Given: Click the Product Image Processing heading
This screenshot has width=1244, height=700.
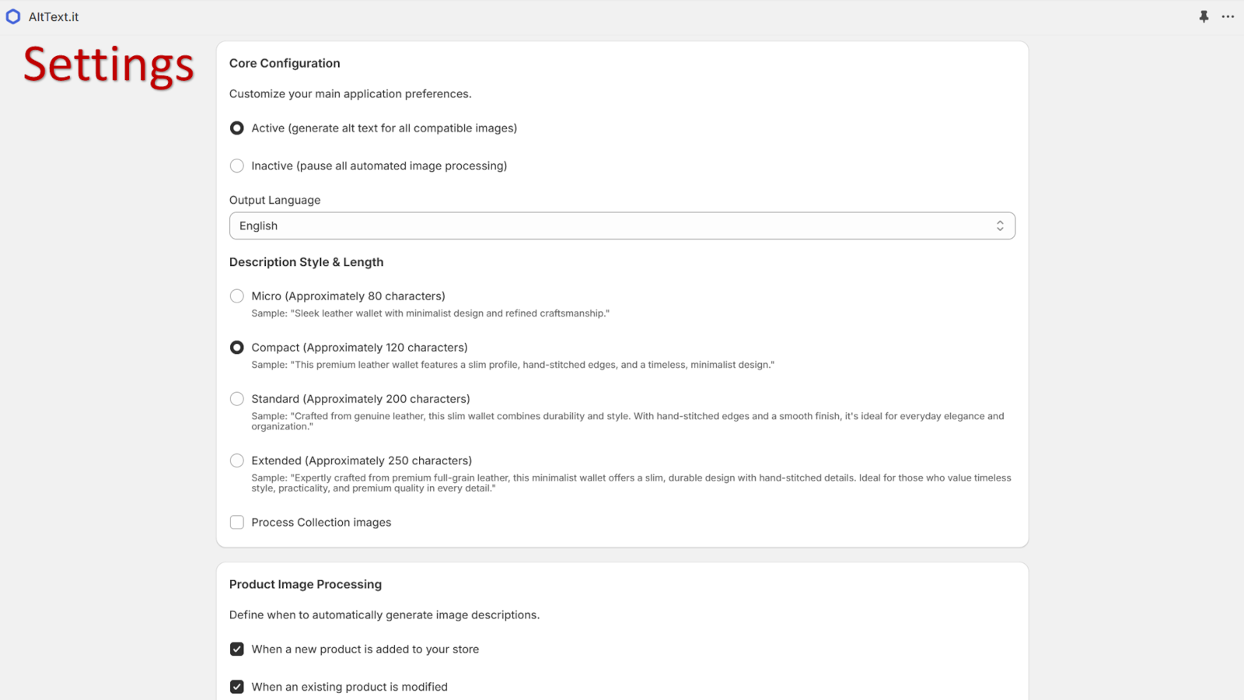Looking at the screenshot, I should [305, 584].
